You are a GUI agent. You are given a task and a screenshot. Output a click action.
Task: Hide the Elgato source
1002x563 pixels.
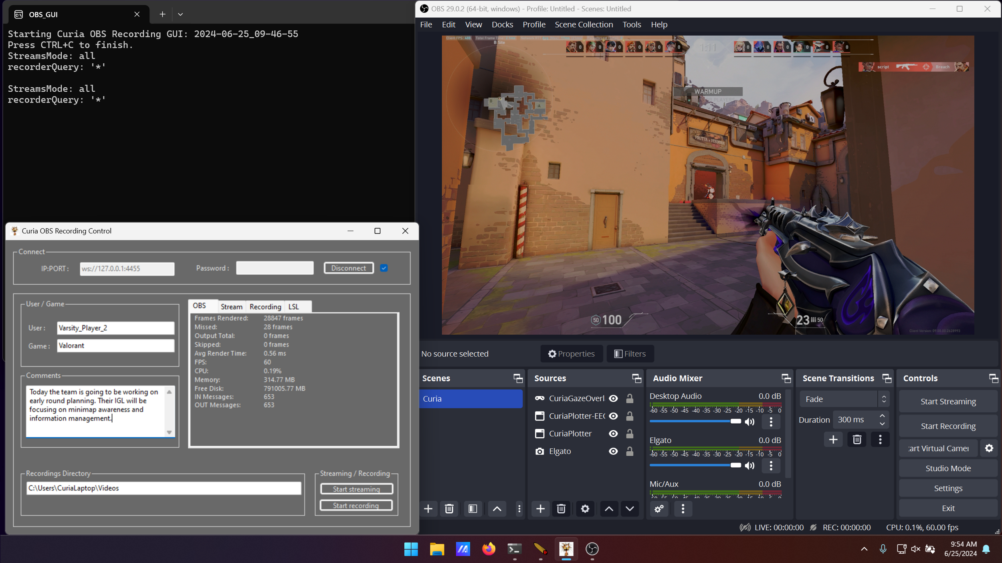[x=613, y=451]
